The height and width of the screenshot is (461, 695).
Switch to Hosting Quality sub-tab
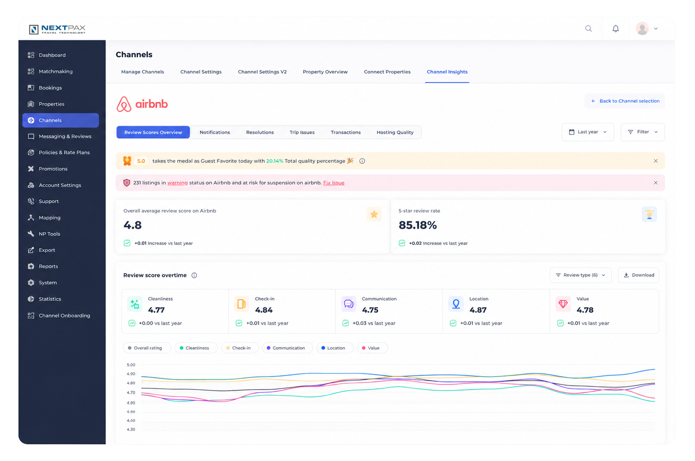click(395, 132)
